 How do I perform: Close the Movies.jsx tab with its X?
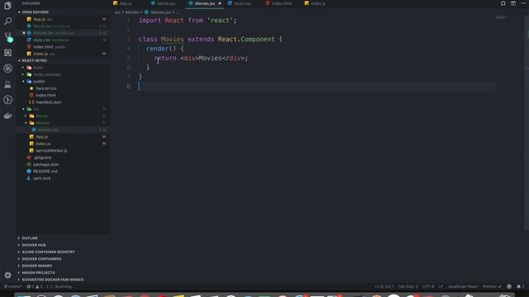(x=220, y=3)
